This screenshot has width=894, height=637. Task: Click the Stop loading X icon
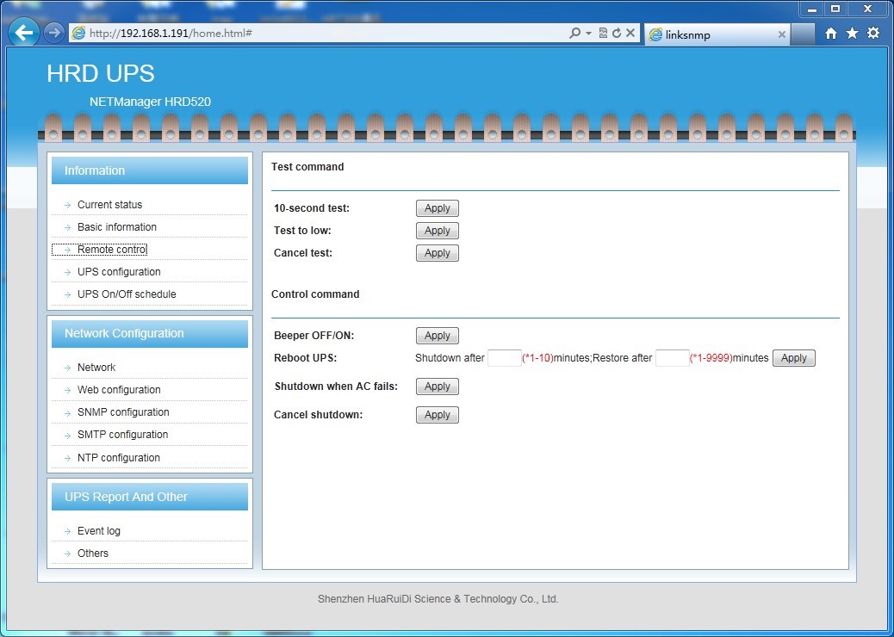pos(630,34)
